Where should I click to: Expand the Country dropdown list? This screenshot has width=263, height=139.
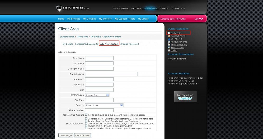pyautogui.click(x=104, y=105)
